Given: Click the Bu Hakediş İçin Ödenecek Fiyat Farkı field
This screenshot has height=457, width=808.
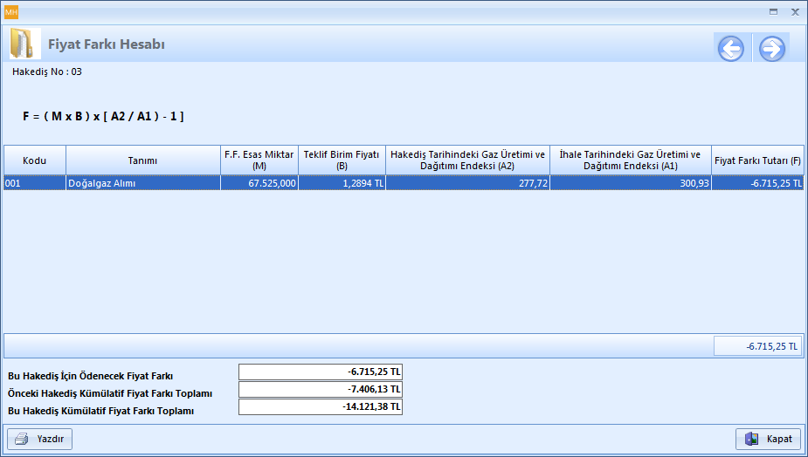Looking at the screenshot, I should (x=320, y=372).
